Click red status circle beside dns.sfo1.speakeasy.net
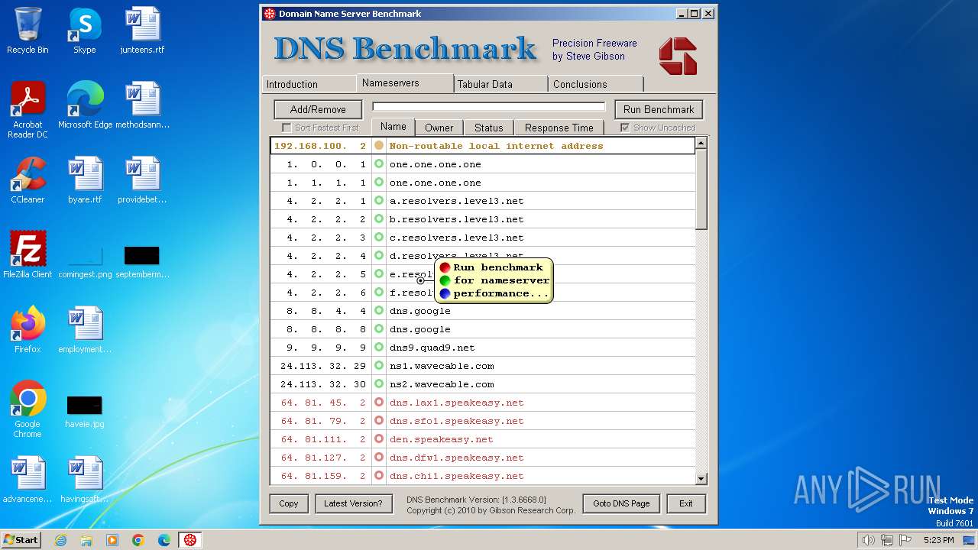The width and height of the screenshot is (978, 550). tap(379, 421)
